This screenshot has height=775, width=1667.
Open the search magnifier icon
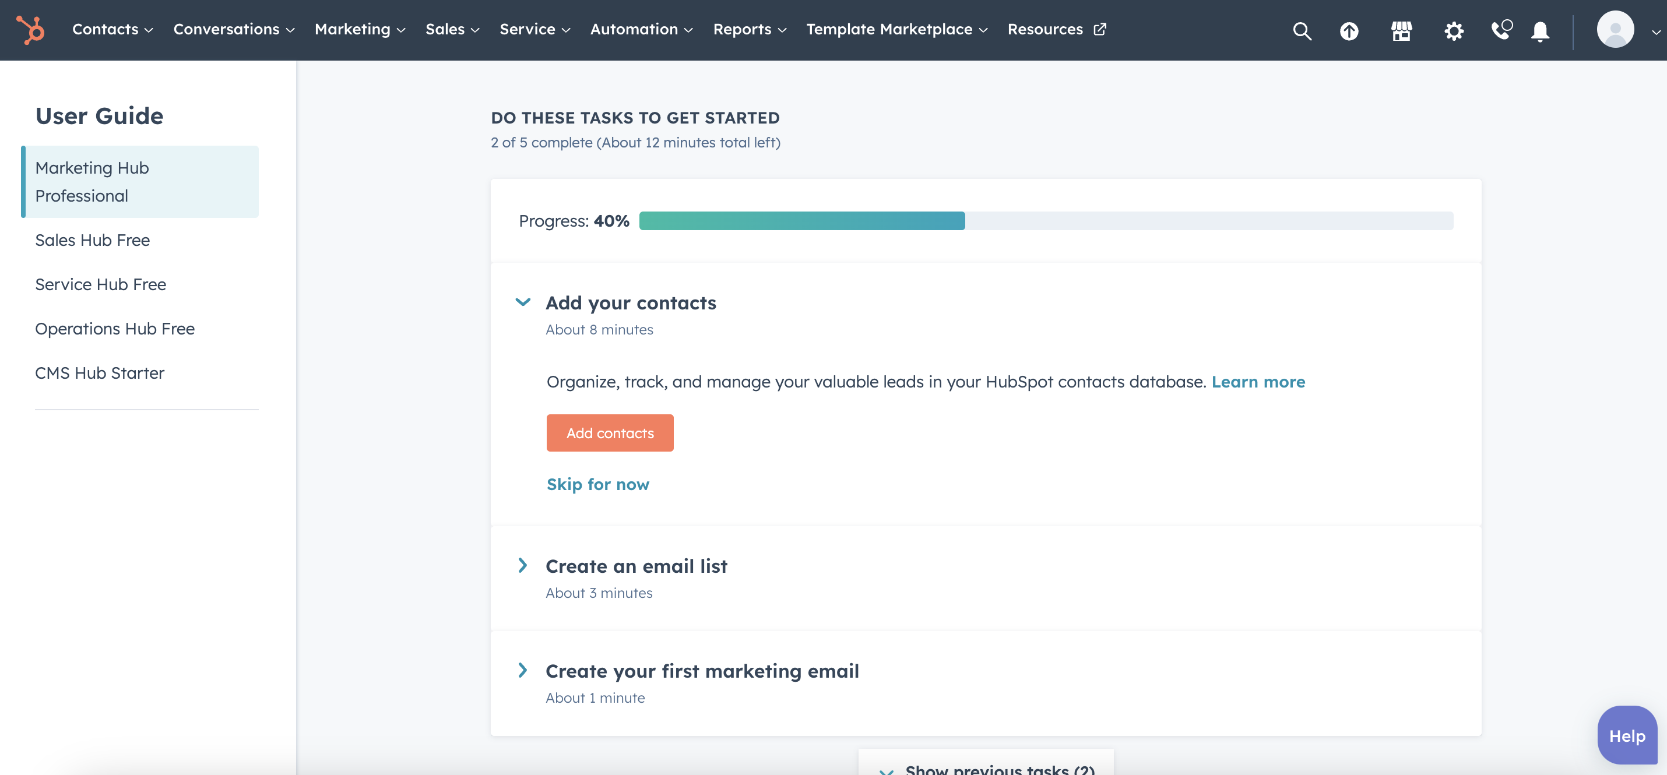click(1302, 30)
